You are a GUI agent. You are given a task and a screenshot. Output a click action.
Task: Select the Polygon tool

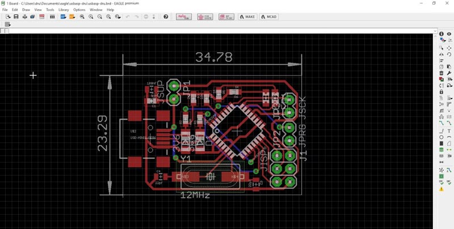pyautogui.click(x=449, y=143)
